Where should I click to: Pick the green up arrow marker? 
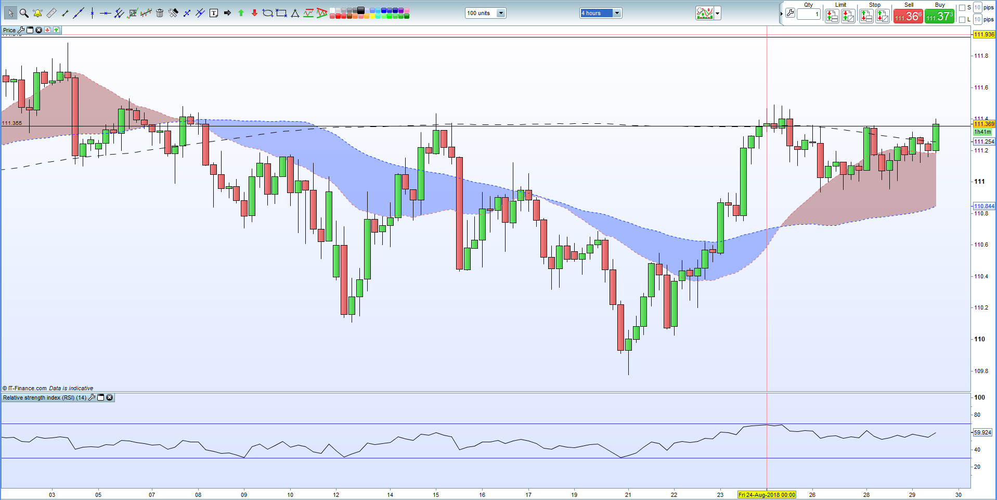pyautogui.click(x=241, y=13)
